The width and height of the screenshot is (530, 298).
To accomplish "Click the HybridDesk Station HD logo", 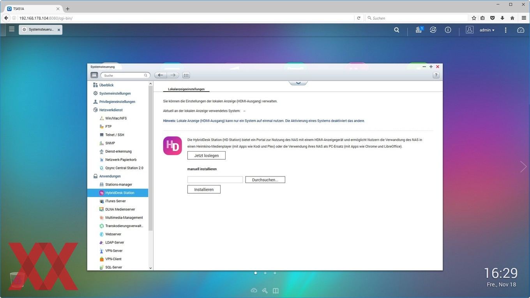I will (x=172, y=146).
